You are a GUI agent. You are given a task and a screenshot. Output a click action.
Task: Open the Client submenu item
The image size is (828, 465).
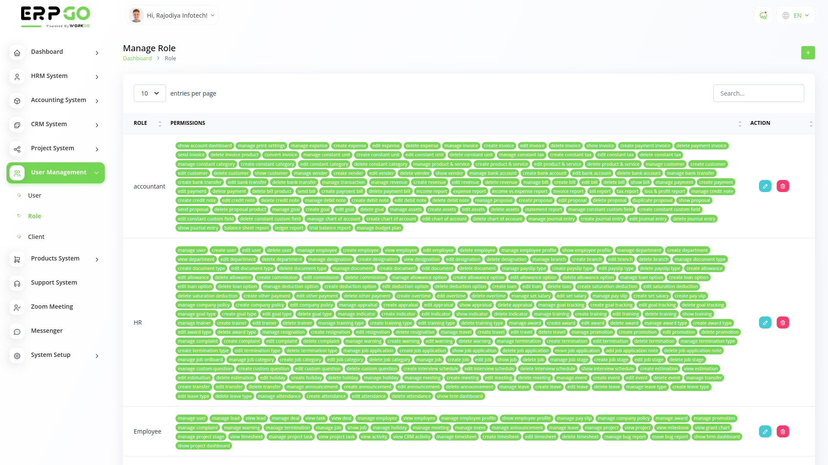[x=36, y=237]
